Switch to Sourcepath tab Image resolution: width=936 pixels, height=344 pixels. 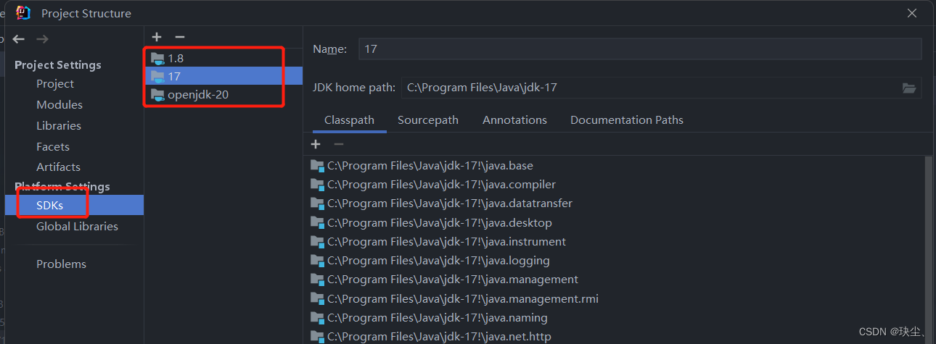click(428, 120)
